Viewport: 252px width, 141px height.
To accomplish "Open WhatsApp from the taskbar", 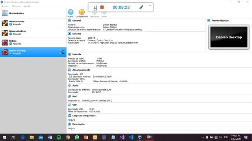I will click(x=77, y=137).
